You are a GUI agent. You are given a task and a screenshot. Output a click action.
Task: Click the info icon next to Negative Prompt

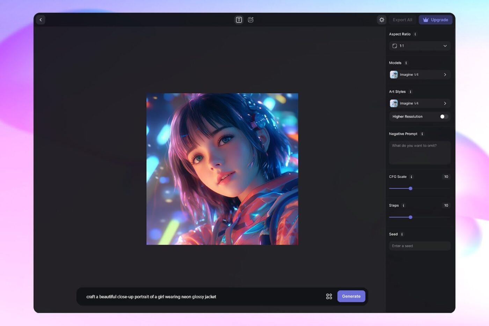pos(422,134)
